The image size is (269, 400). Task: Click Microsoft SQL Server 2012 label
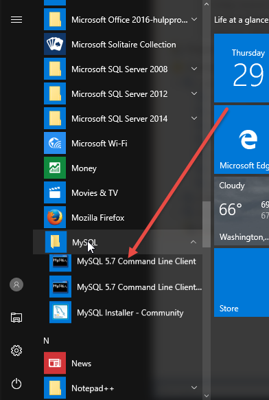119,94
